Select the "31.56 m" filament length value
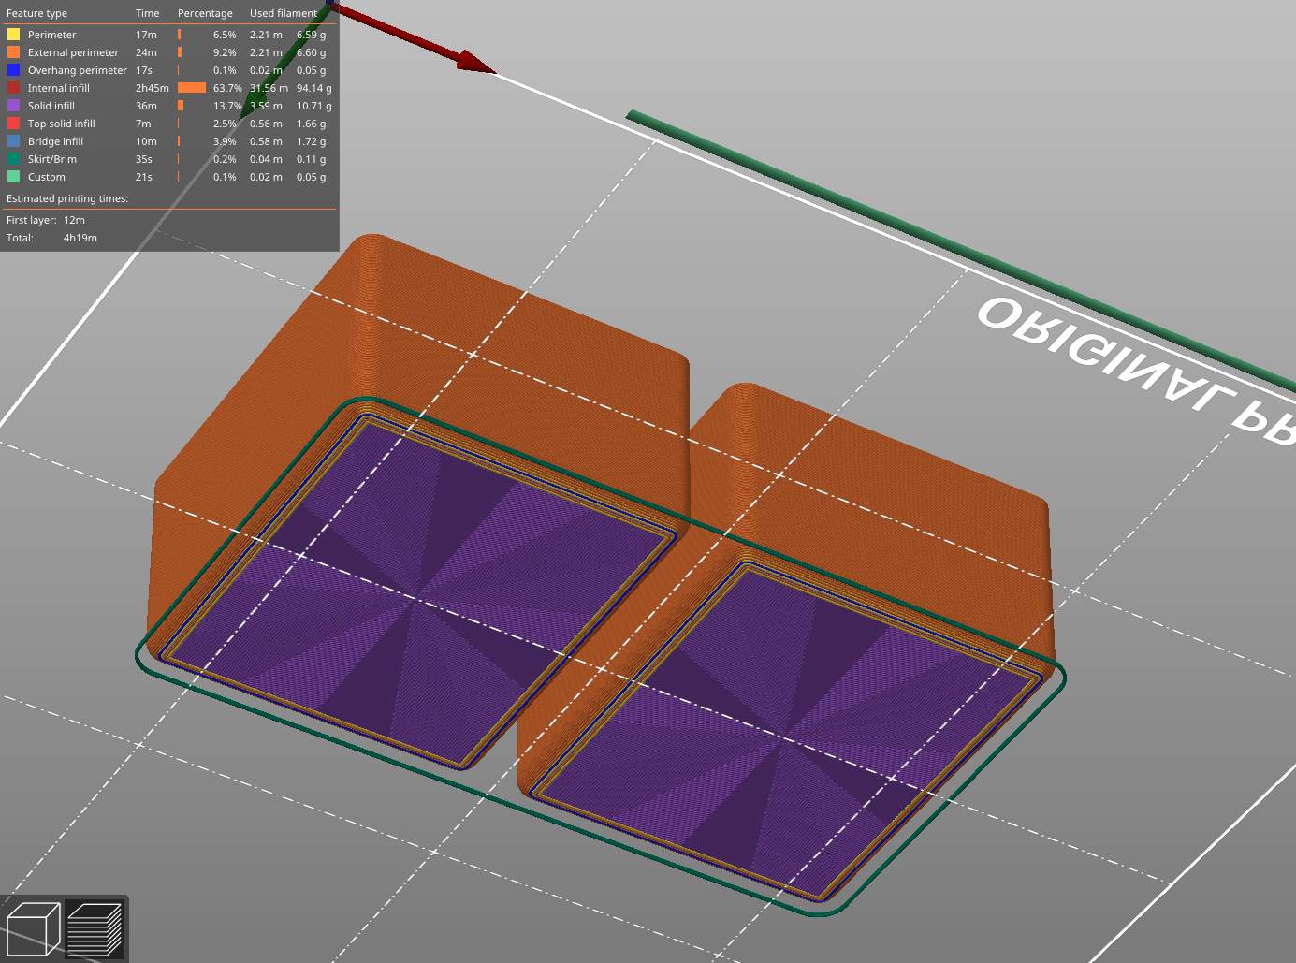Image resolution: width=1296 pixels, height=963 pixels. pos(269,88)
